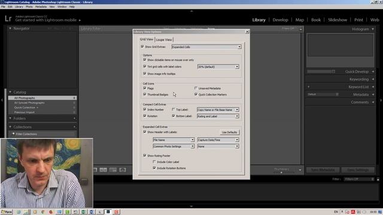Open the None header dropdown
Image resolution: width=383 pixels, height=215 pixels.
218,146
